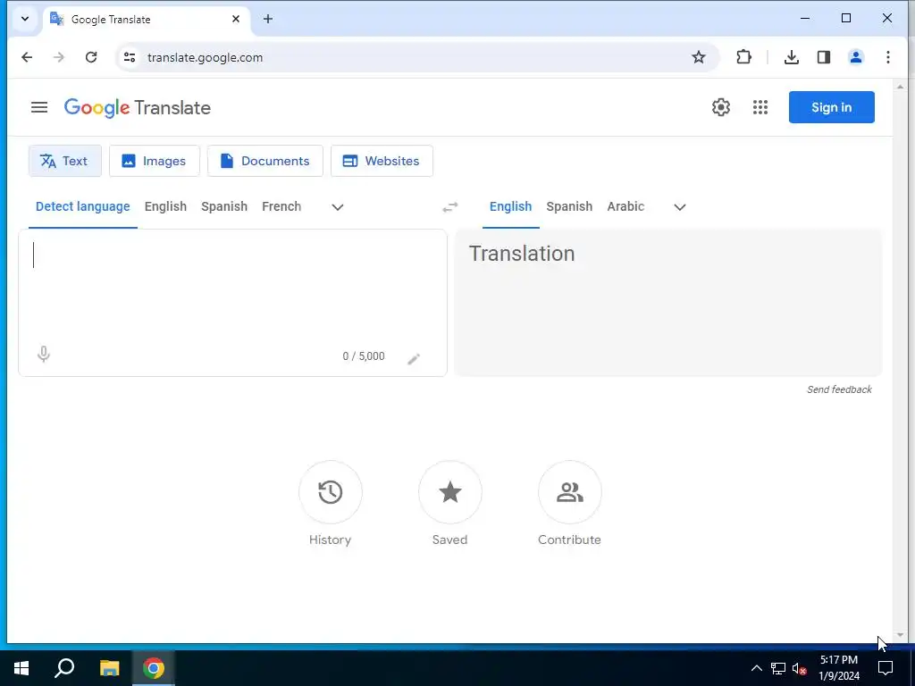The width and height of the screenshot is (915, 686).
Task: Switch to Documents translation mode
Action: pos(264,161)
